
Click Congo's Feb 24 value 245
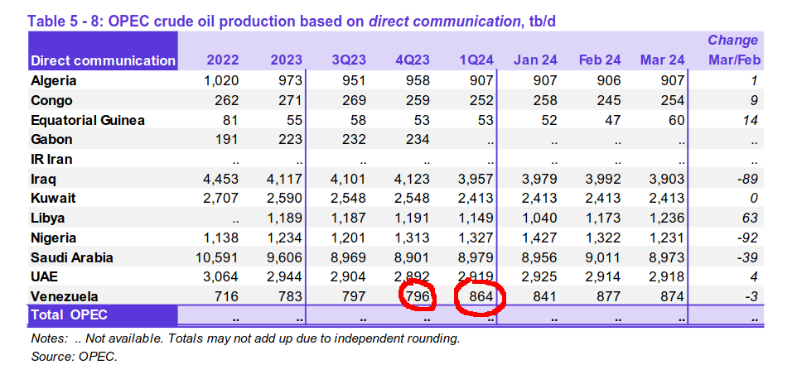point(609,101)
